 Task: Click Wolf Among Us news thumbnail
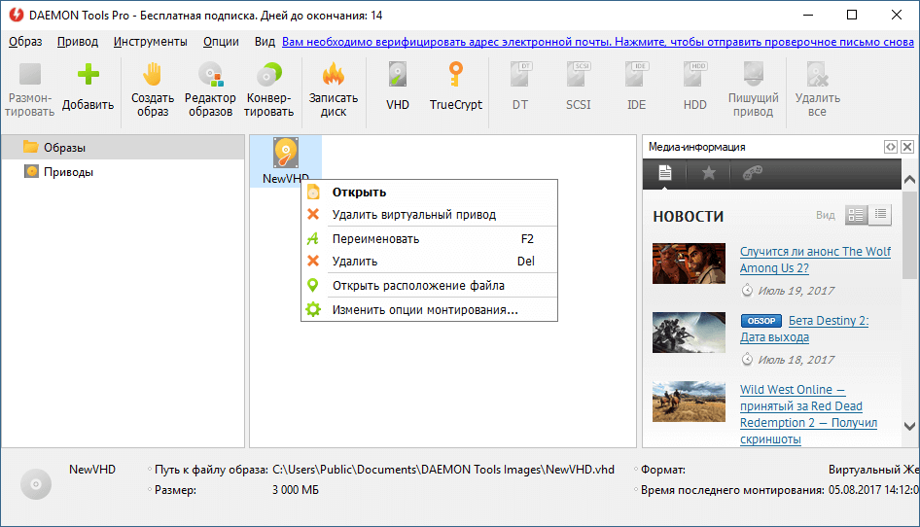point(689,263)
